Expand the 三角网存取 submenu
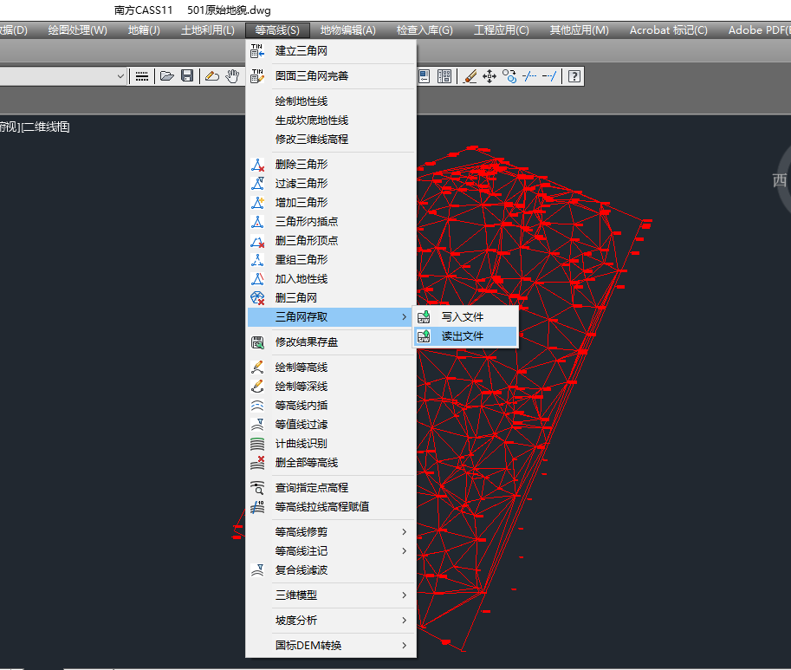Image resolution: width=791 pixels, height=670 pixels. pyautogui.click(x=330, y=317)
